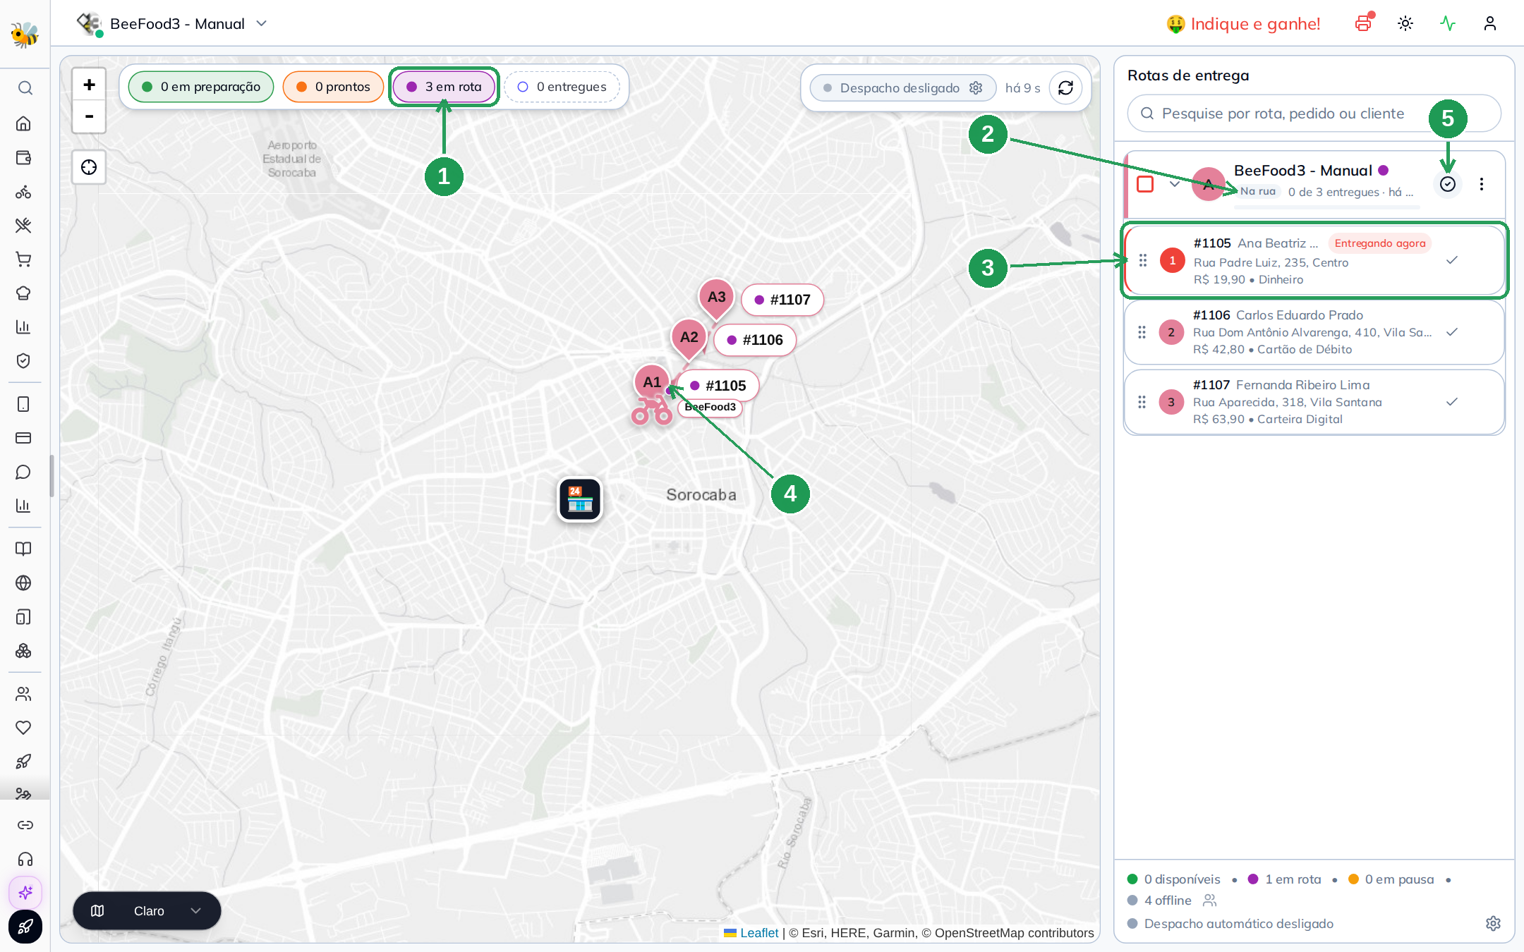
Task: Click the check-circle icon to finish route
Action: pos(1448,184)
